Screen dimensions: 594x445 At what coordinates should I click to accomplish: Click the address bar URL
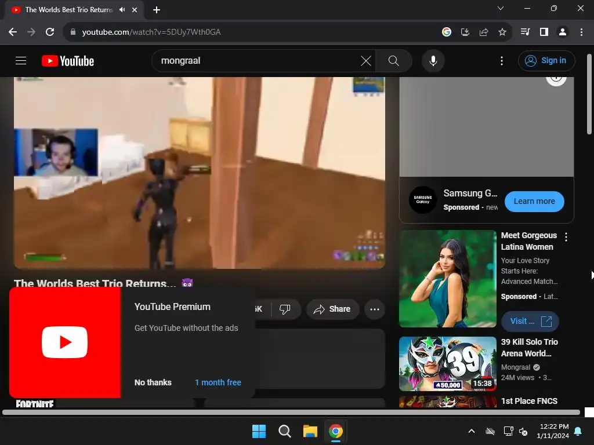point(151,32)
